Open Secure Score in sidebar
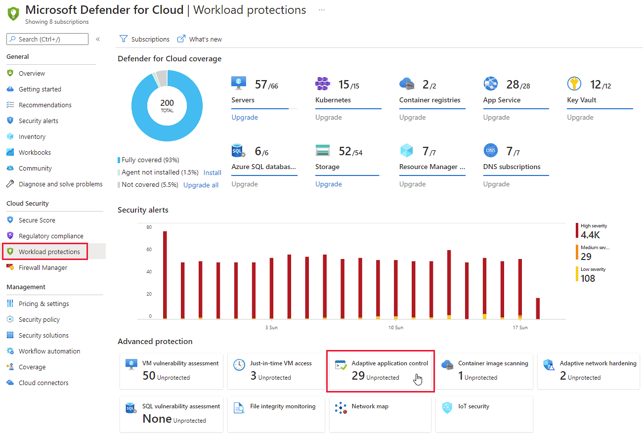The height and width of the screenshot is (435, 643). click(37, 220)
